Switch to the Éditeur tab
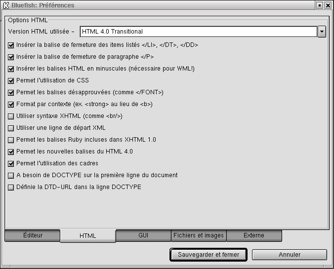 click(x=33, y=235)
